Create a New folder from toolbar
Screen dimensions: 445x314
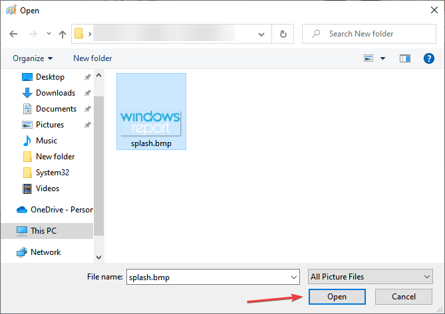[92, 58]
